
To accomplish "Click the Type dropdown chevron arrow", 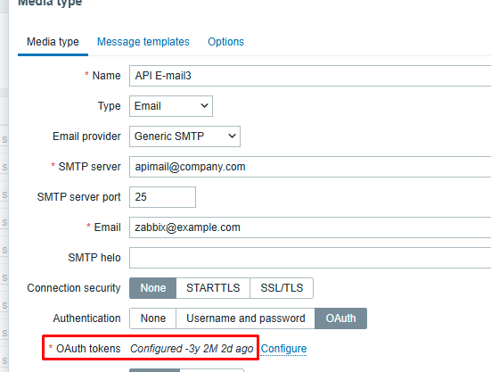I will [x=204, y=106].
